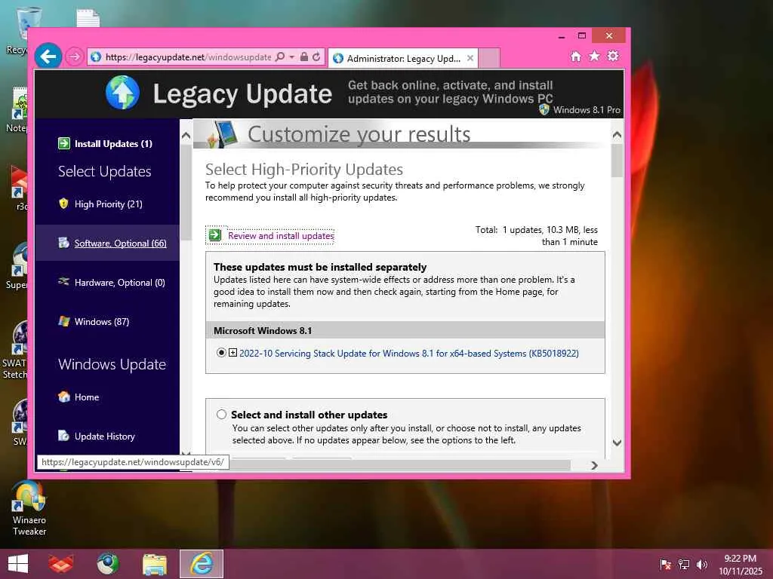The height and width of the screenshot is (579, 773).
Task: Open a new blank tab
Action: pyautogui.click(x=489, y=58)
